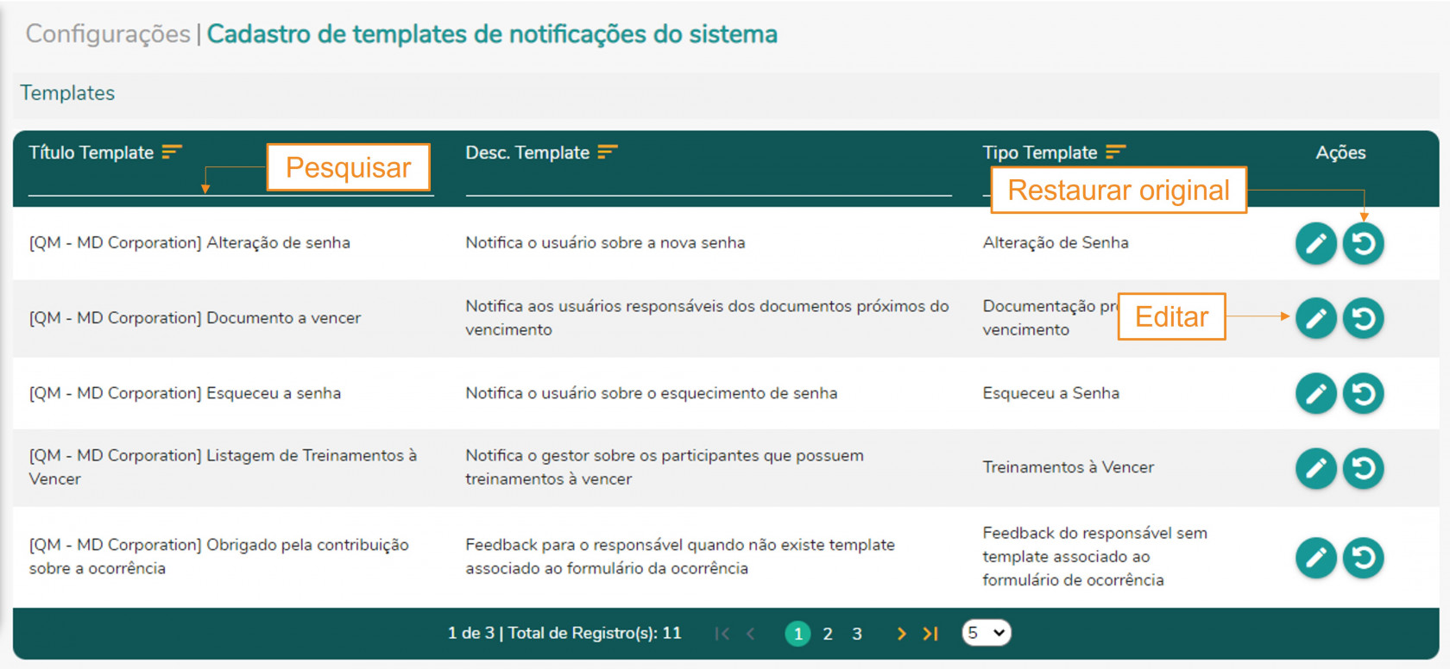The height and width of the screenshot is (669, 1450).
Task: Click the Título Template search field
Action: tap(230, 183)
